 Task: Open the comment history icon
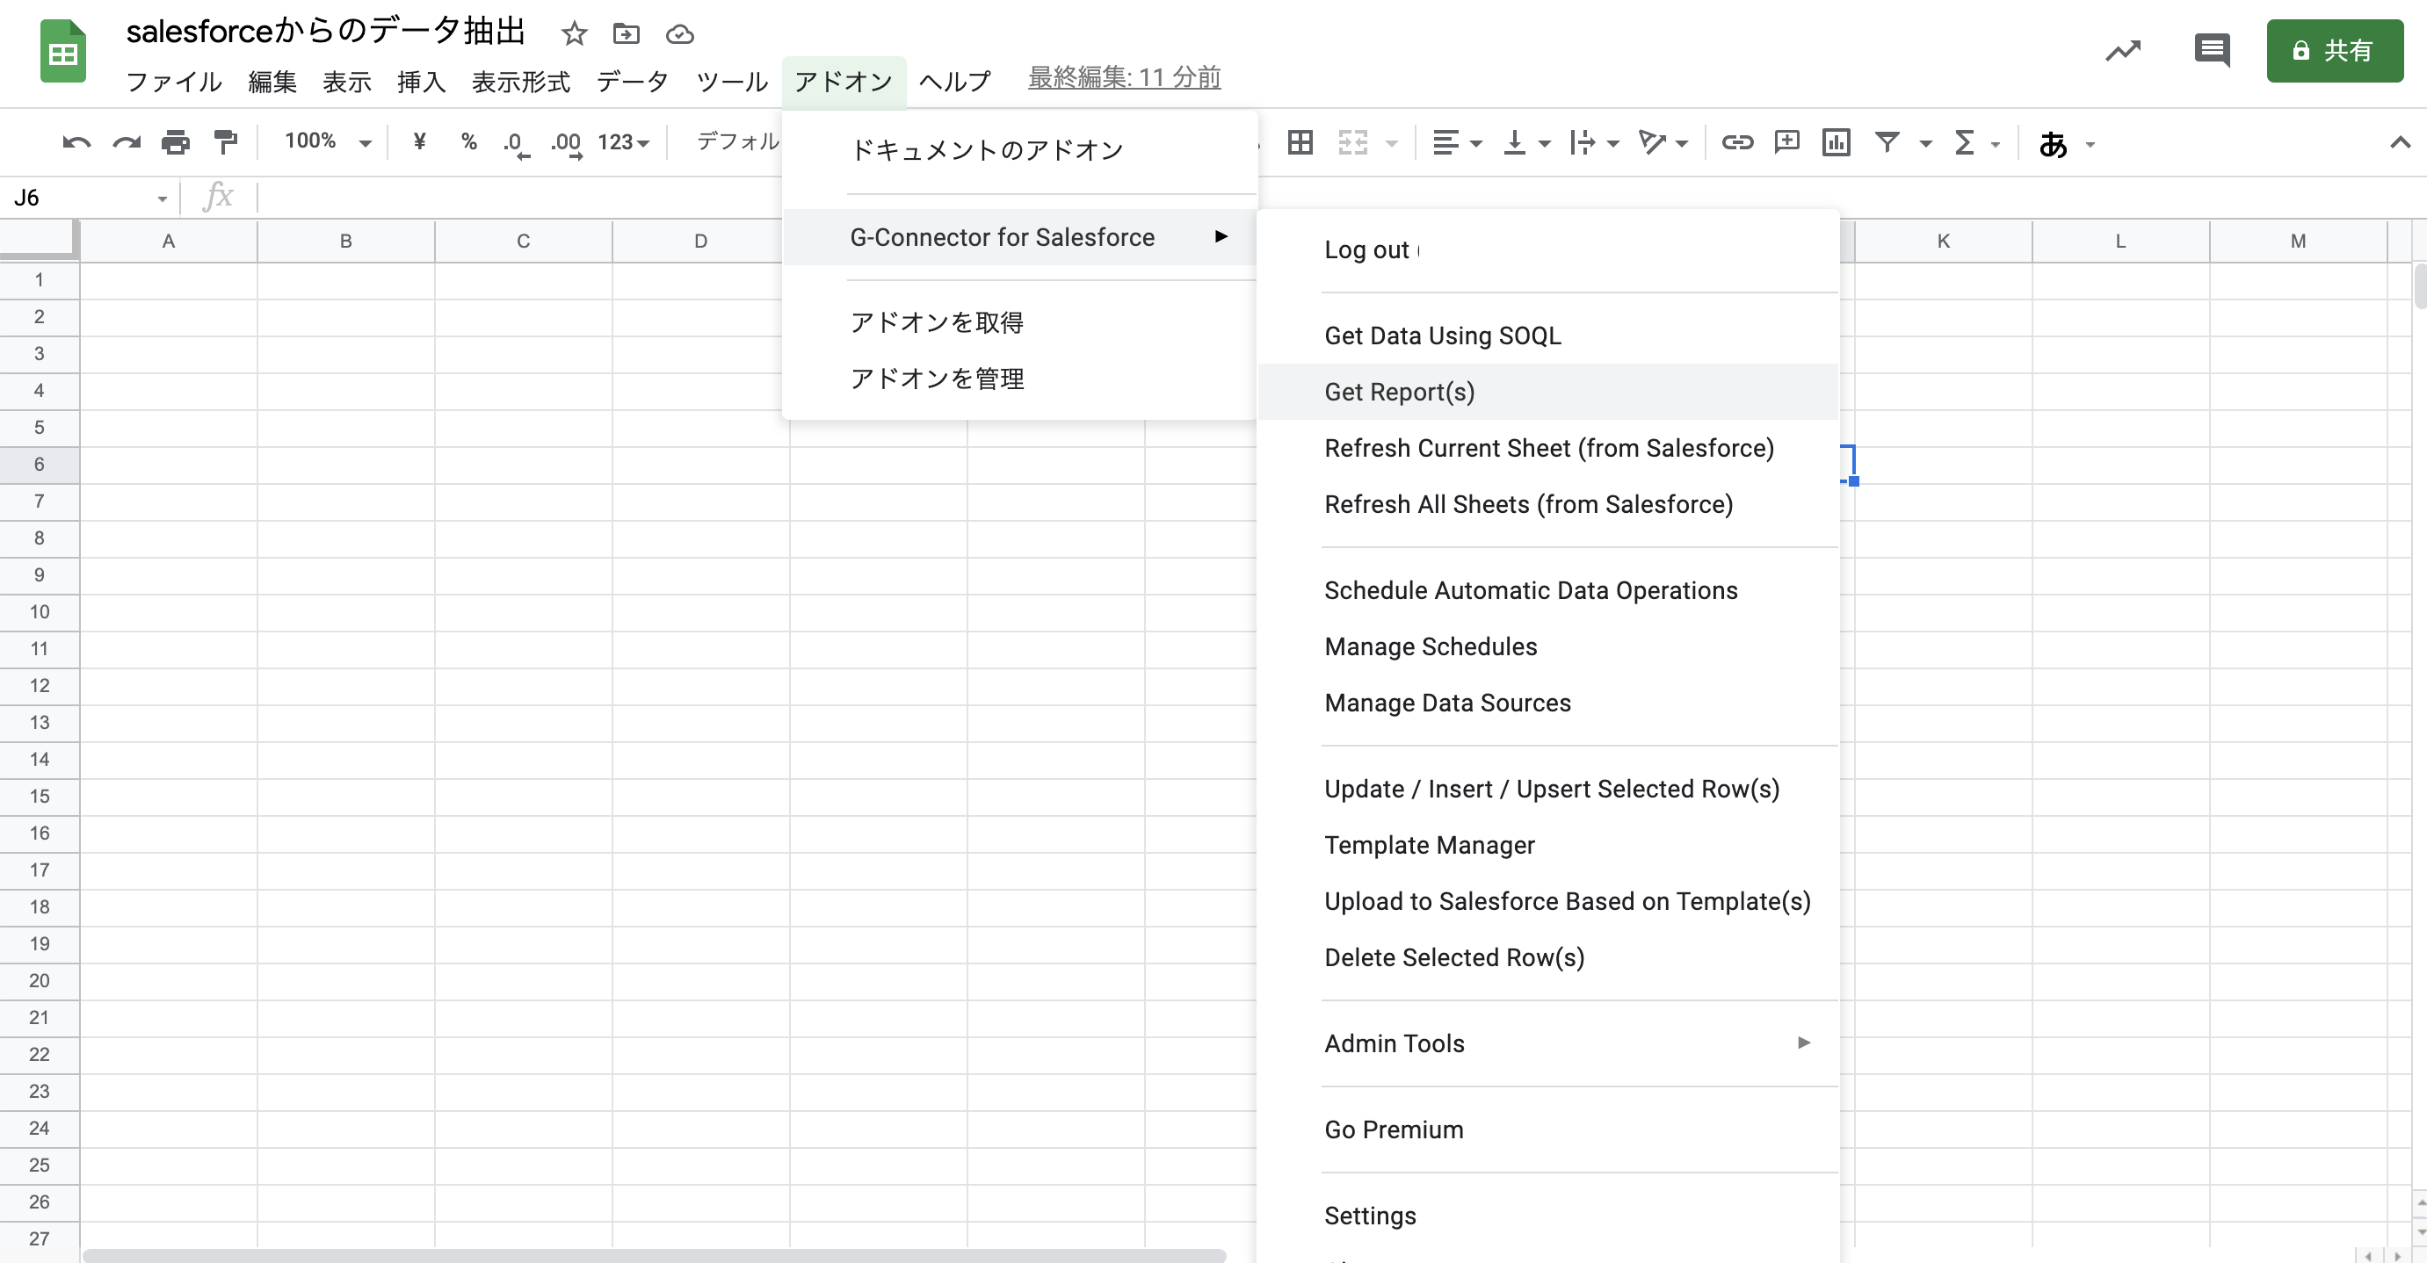coord(2211,50)
